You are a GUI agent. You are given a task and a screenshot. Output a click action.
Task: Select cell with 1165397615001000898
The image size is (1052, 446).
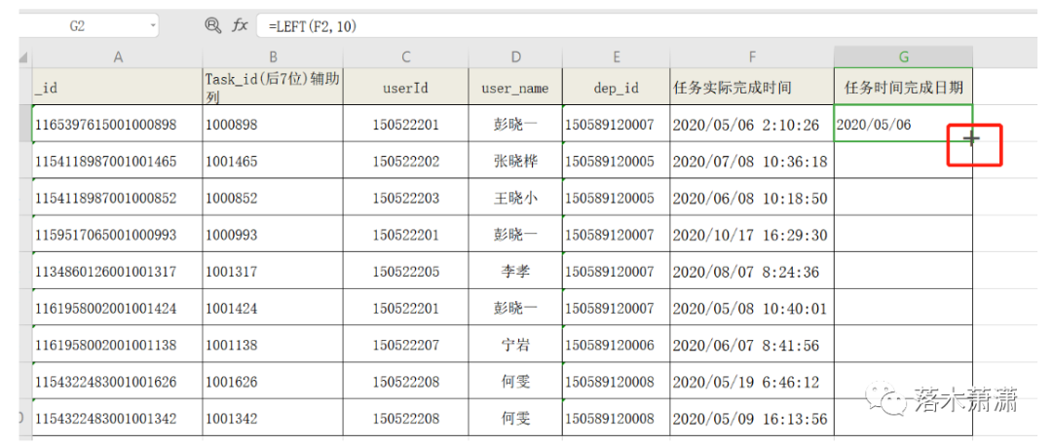click(118, 124)
